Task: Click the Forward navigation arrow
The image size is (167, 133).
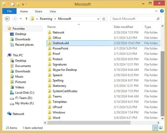Action: 15,19
